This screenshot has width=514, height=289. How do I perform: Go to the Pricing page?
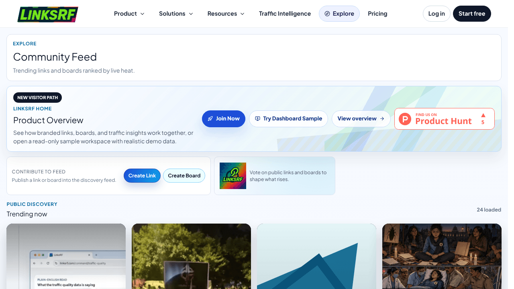[x=377, y=14]
